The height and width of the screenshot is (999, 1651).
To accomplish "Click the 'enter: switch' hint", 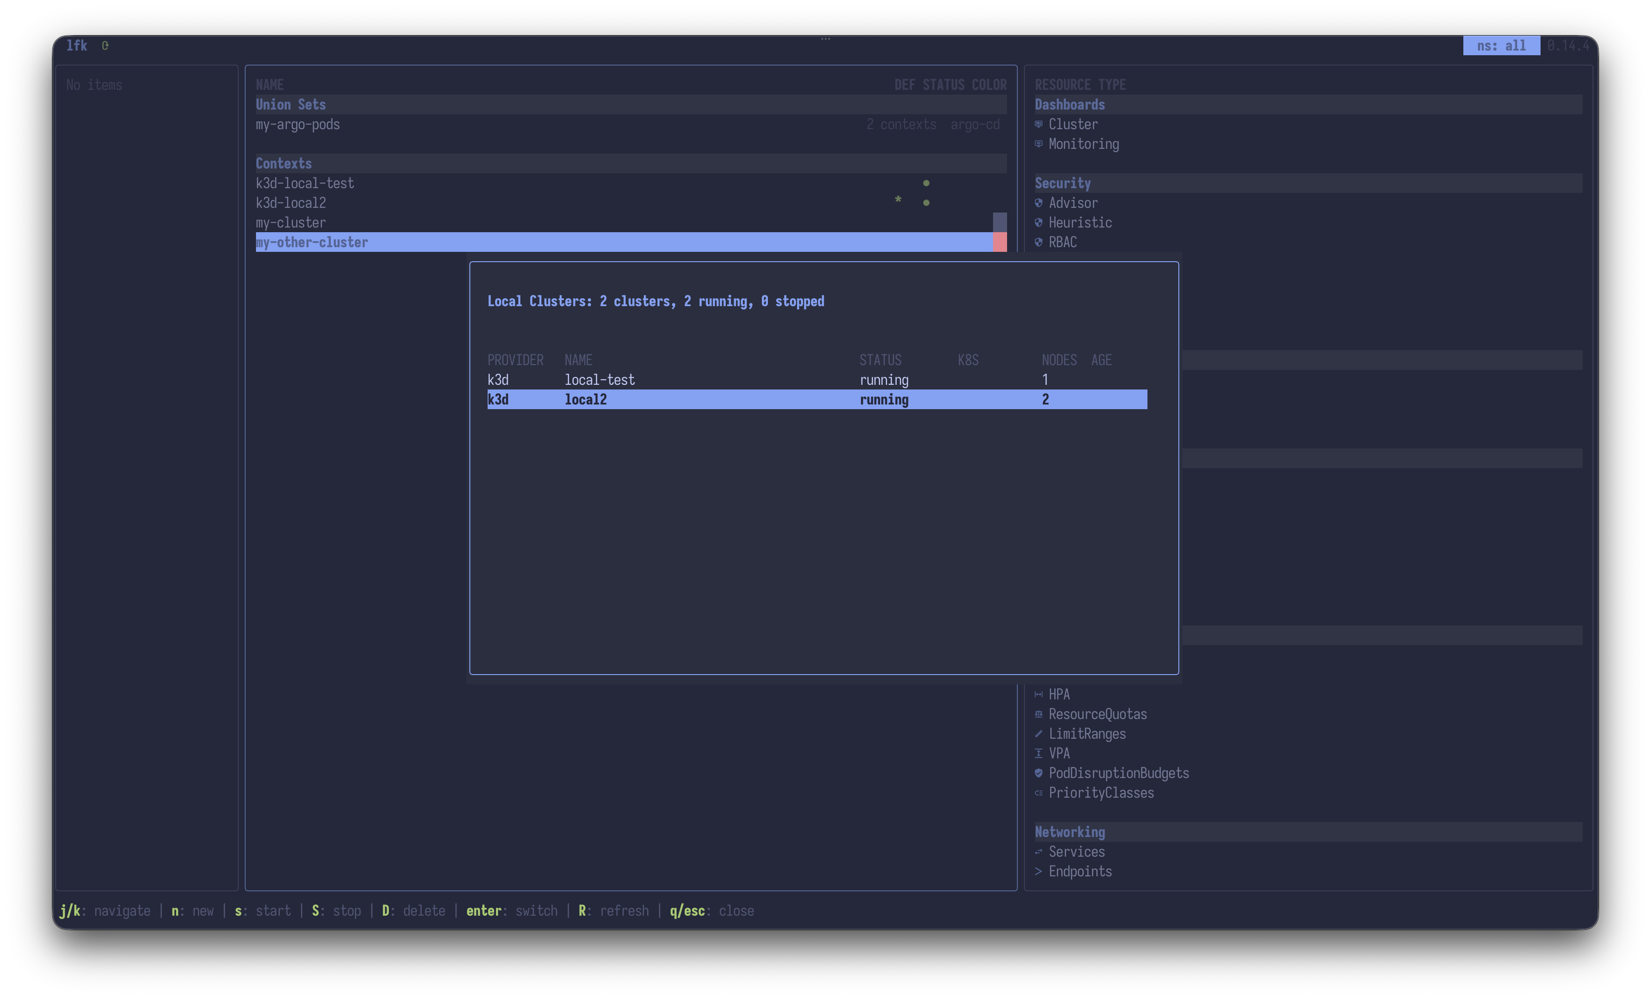I will (512, 911).
